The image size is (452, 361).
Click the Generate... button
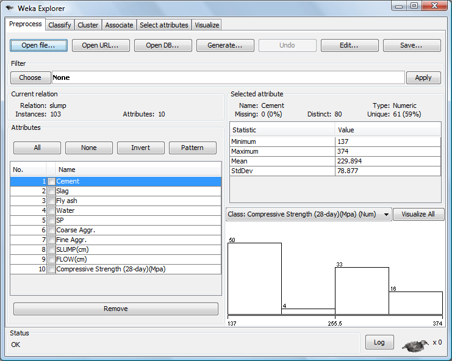click(225, 46)
